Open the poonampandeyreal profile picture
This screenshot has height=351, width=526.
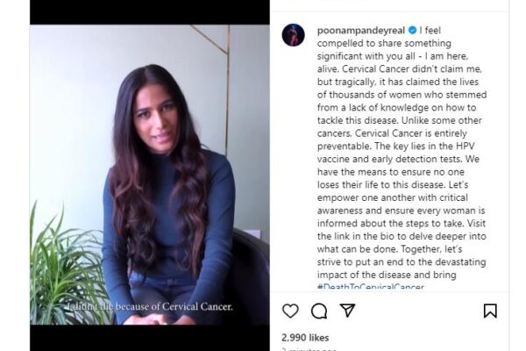pos(293,35)
